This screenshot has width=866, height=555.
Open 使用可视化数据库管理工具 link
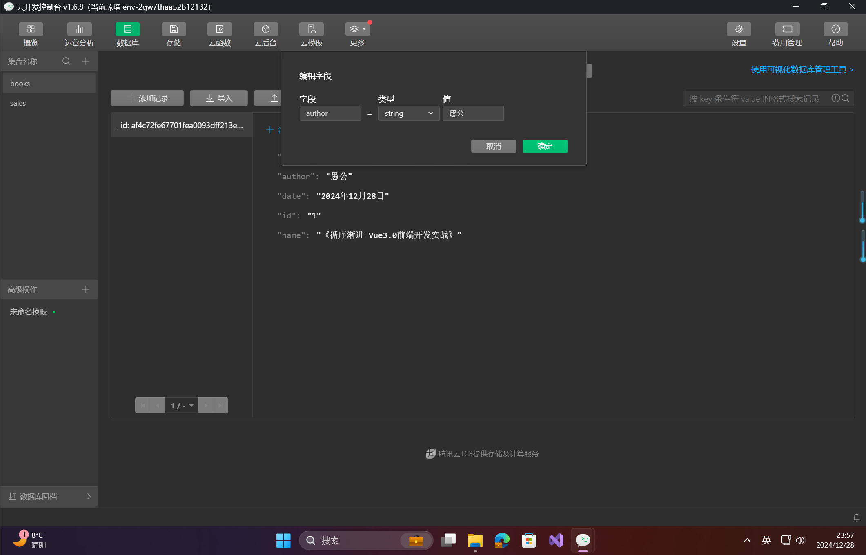(801, 70)
